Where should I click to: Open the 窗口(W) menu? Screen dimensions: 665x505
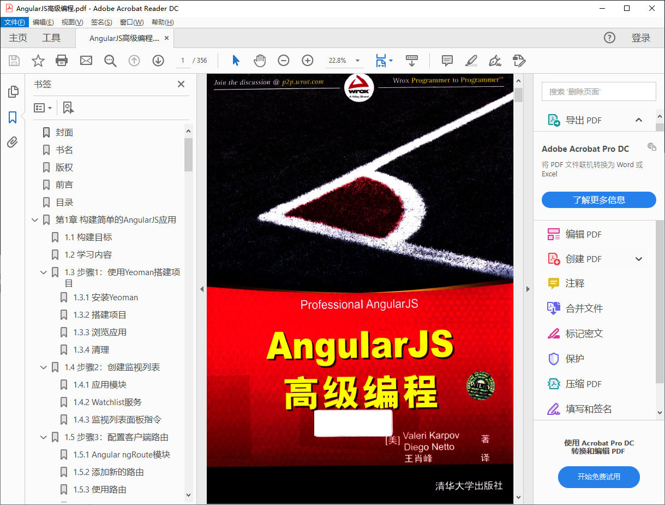click(131, 22)
